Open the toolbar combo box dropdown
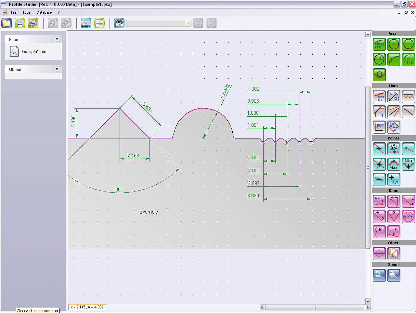This screenshot has width=416, height=313. click(188, 23)
